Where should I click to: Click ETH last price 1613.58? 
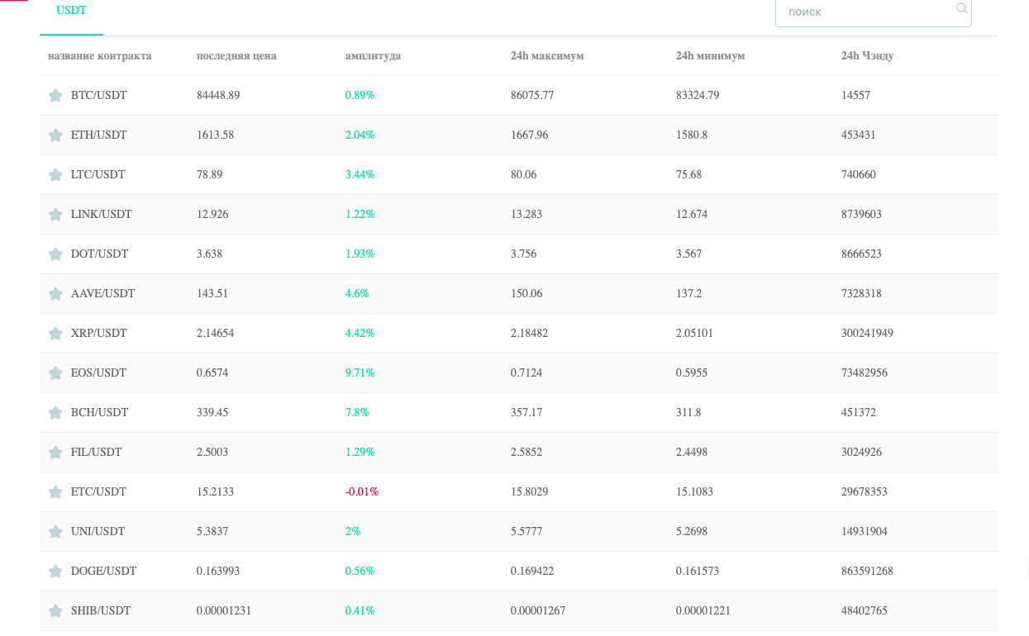[x=215, y=135]
